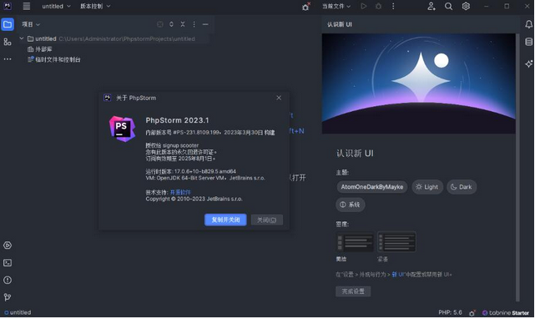Click the copy and close button
This screenshot has height=319, width=535.
coord(225,220)
